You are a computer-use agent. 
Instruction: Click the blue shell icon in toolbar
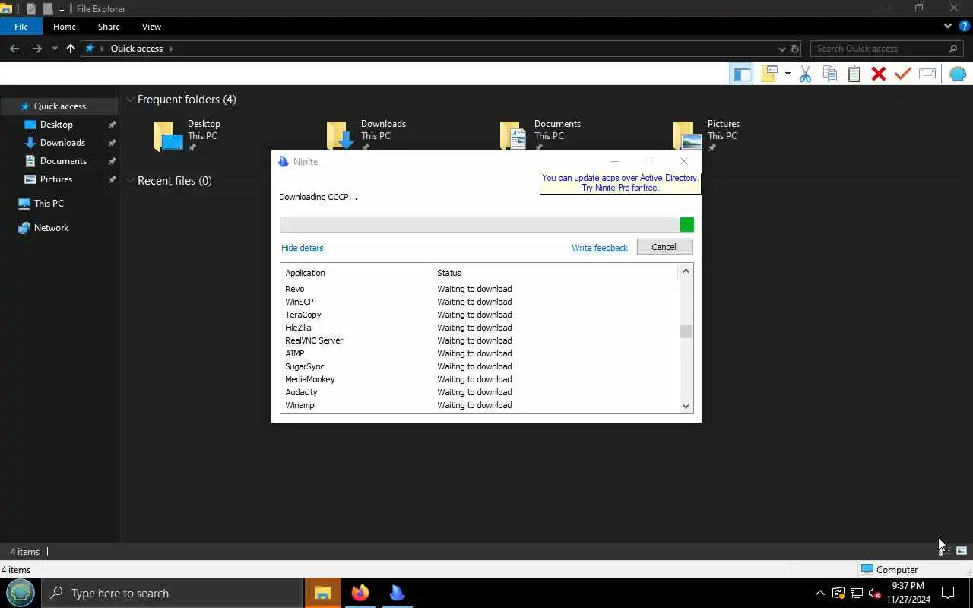(958, 74)
